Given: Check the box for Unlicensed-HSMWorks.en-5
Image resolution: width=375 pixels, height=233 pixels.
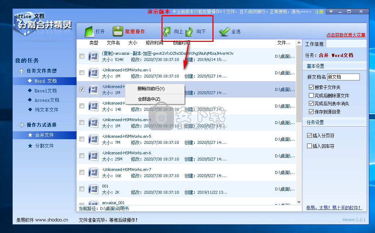Looking at the screenshot, I should [82, 139].
